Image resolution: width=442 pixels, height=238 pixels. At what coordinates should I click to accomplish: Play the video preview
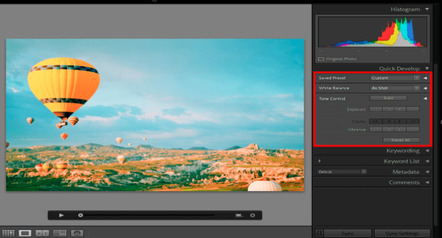click(61, 216)
